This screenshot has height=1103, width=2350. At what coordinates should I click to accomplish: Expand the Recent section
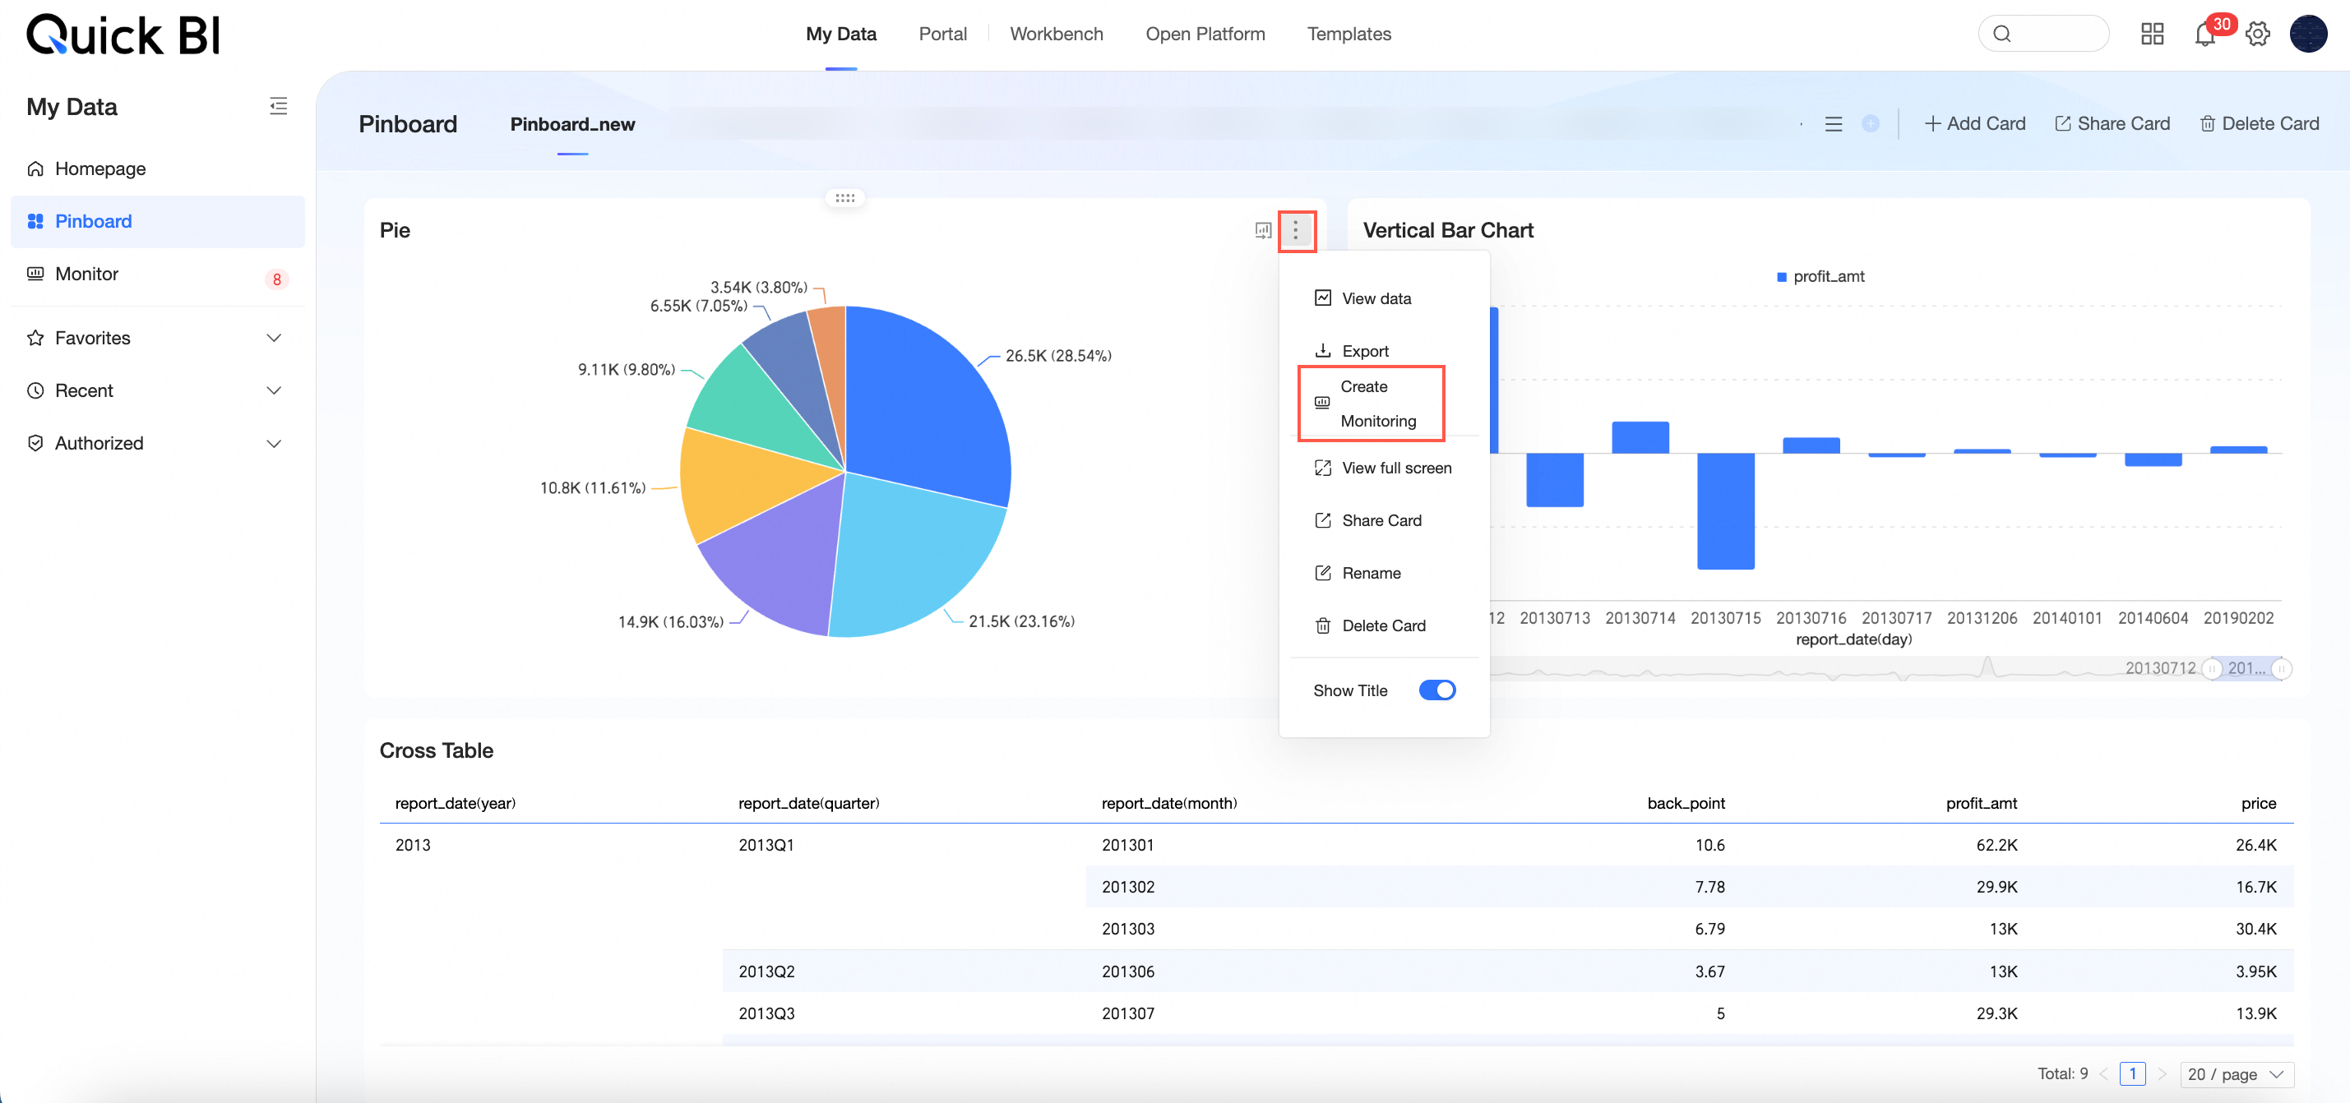point(273,391)
